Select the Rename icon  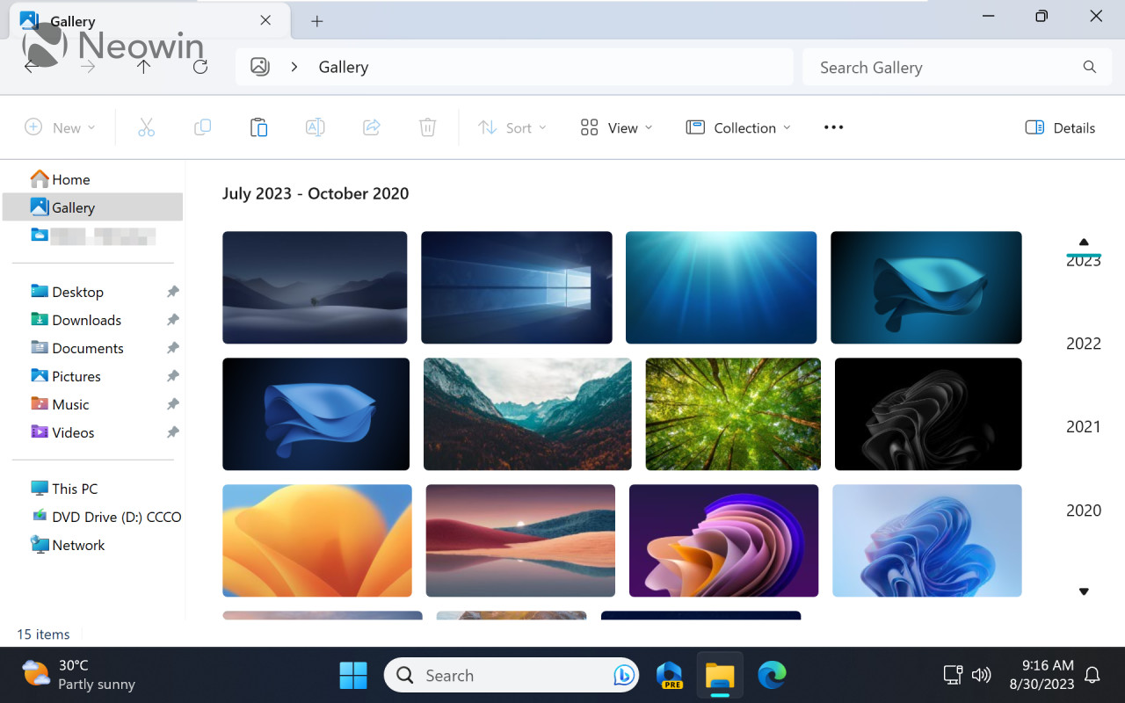coord(315,127)
